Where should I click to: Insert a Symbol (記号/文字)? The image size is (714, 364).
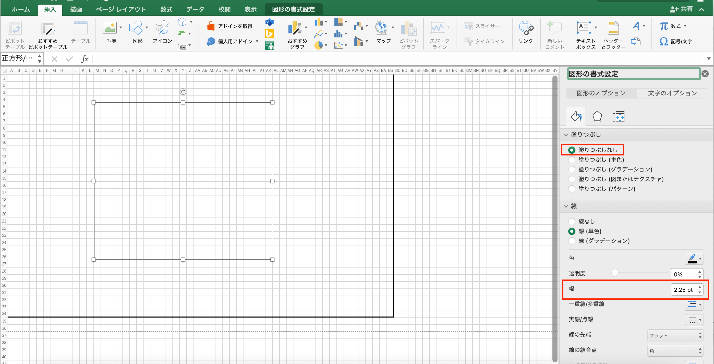675,41
